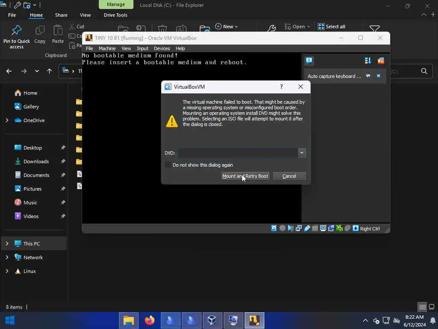Click the Manage contextual tab in File Explorer
The width and height of the screenshot is (438, 329).
[116, 4]
